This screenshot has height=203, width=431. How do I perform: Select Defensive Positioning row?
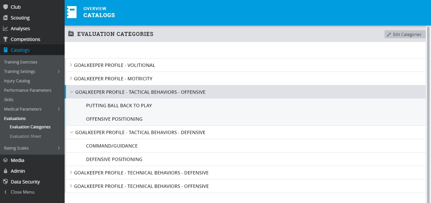pos(245,159)
